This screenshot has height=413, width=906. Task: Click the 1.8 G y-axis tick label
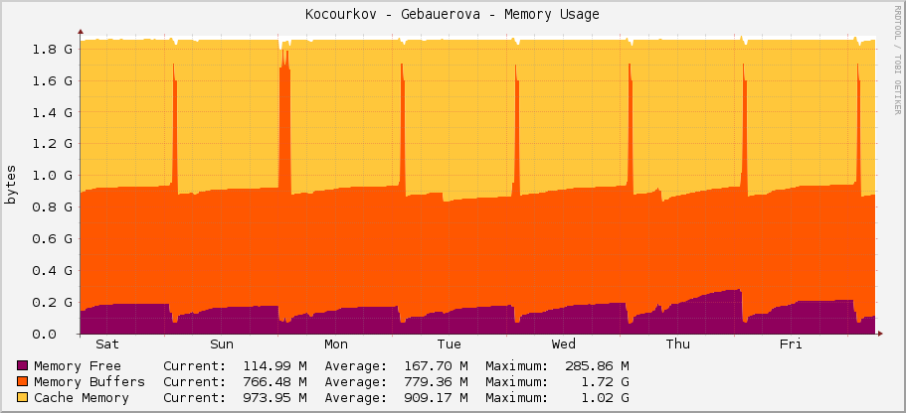(52, 49)
